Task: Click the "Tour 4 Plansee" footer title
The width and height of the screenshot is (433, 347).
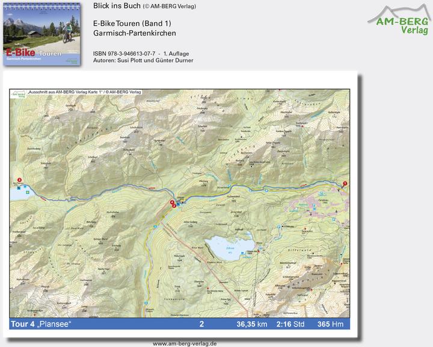Action: coord(41,324)
